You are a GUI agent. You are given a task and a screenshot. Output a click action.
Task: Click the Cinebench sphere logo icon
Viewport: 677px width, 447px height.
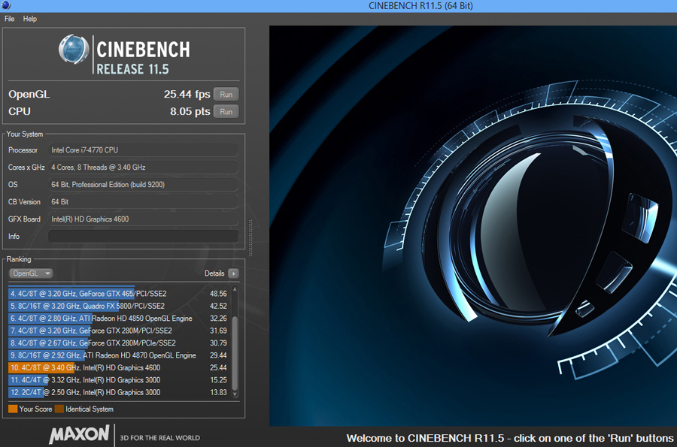click(74, 49)
